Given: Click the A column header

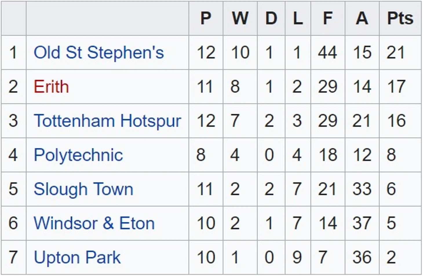Looking at the screenshot, I should pyautogui.click(x=362, y=18).
